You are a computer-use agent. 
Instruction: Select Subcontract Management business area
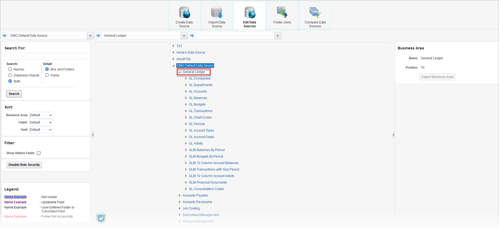[x=201, y=215]
